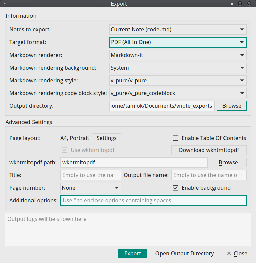Screen dimensions: 256x263
Task: Click Download wkhtmltopdf button
Action: click(209, 150)
